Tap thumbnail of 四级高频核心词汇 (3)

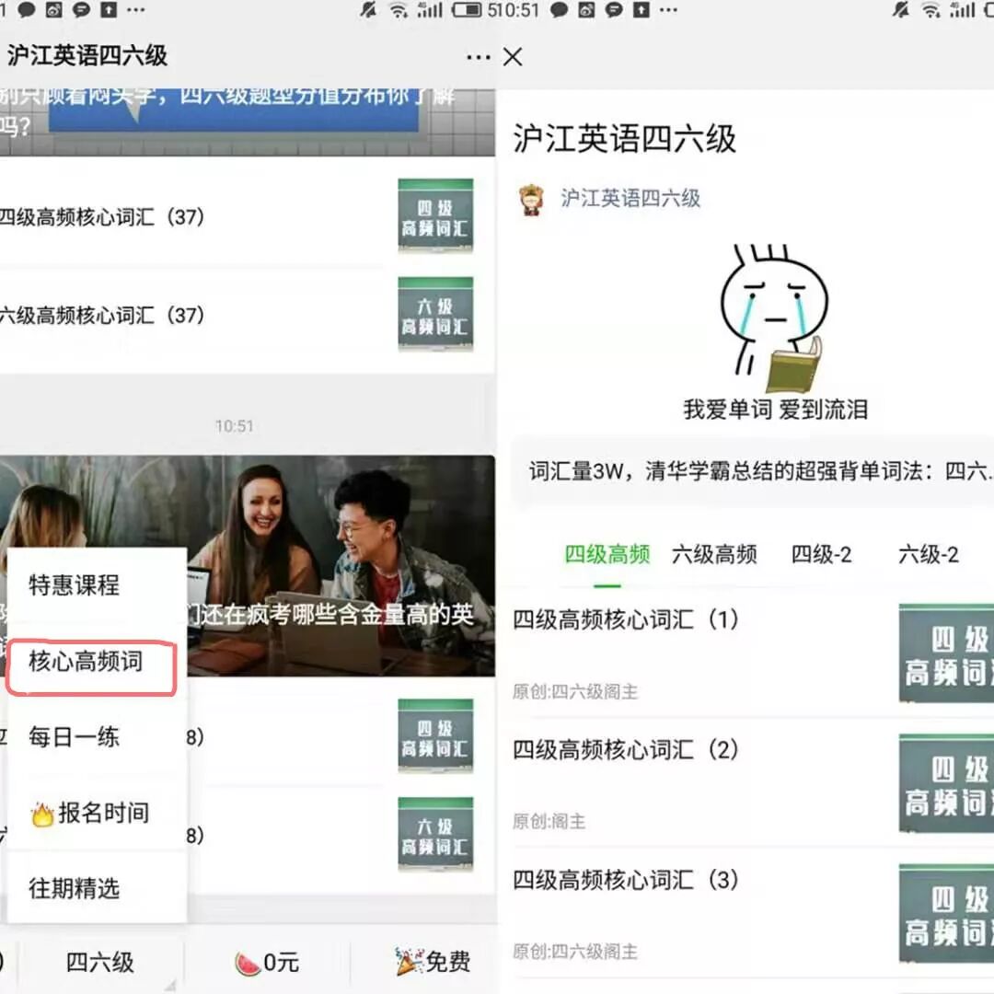point(946,914)
